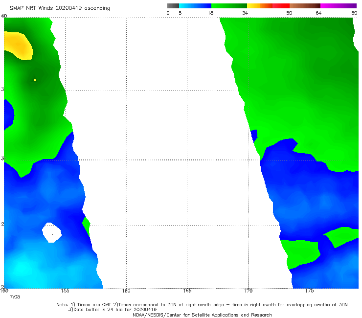Click the color bar label '50'
This screenshot has width=362, height=318.
coord(289,13)
